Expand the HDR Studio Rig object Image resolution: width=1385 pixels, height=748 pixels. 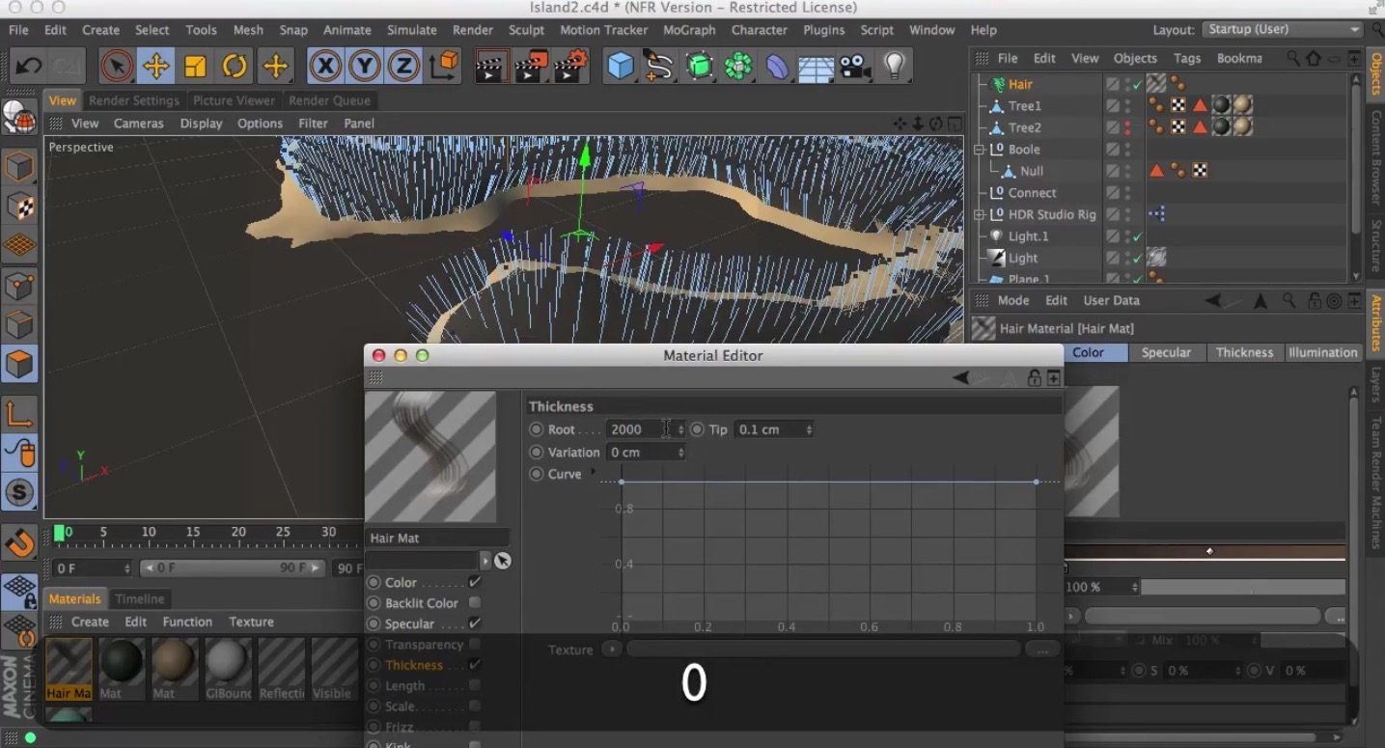pyautogui.click(x=979, y=214)
